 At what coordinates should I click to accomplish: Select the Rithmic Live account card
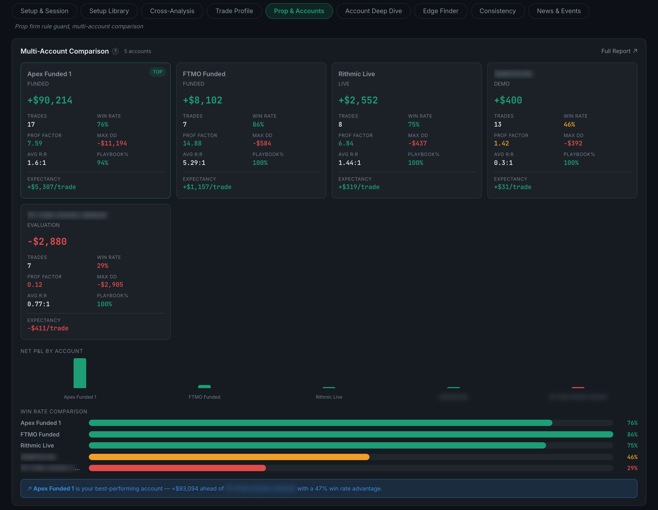click(407, 130)
